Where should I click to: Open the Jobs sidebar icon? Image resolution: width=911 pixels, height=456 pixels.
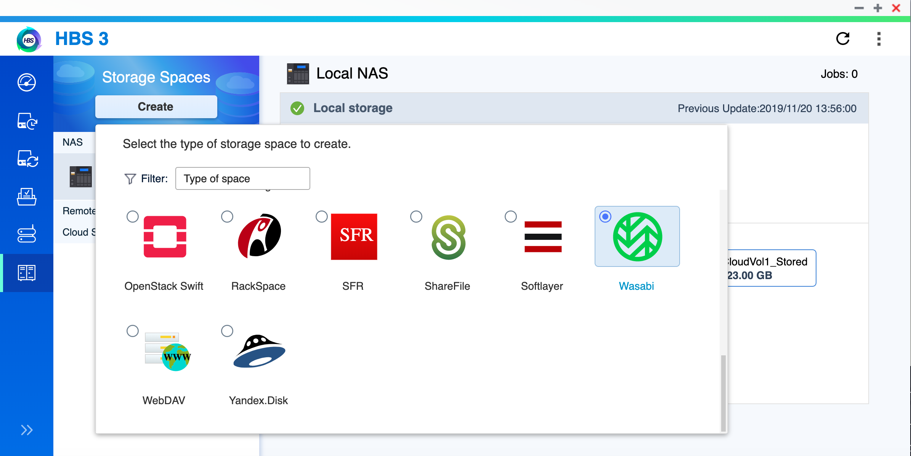tap(27, 197)
